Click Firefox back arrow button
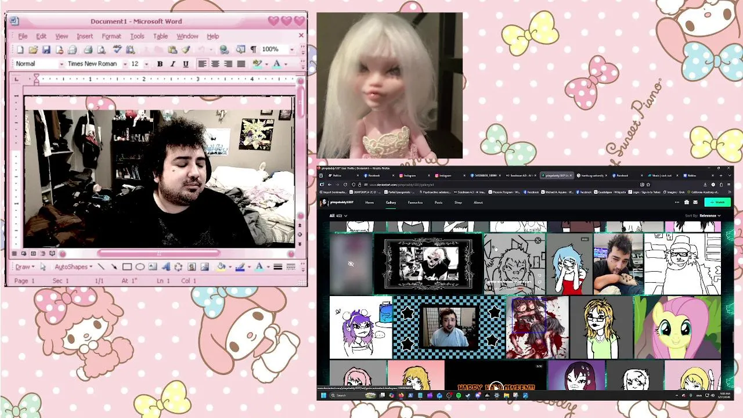This screenshot has width=743, height=418. [x=330, y=185]
